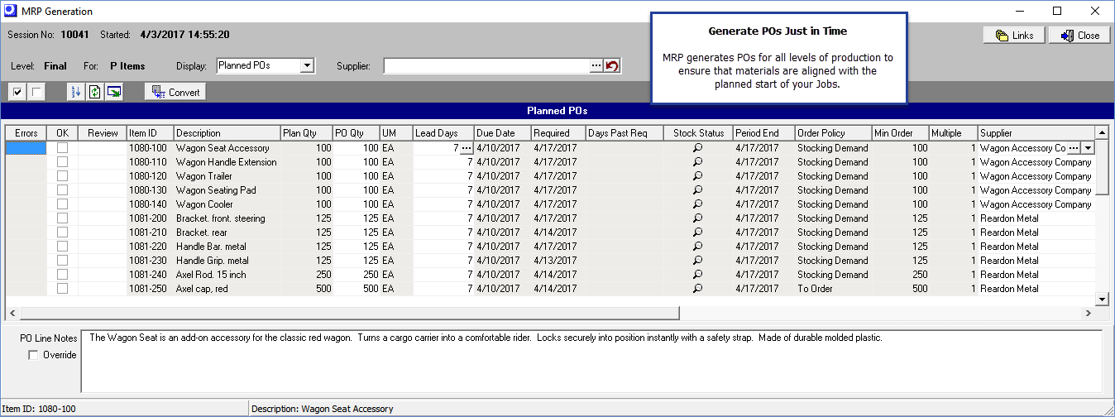The image size is (1115, 417).
Task: Click the Plan Qty 500 cell
Action: (307, 289)
